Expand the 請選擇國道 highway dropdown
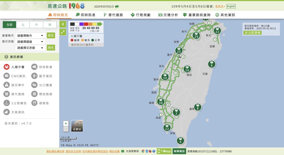 [30, 42]
